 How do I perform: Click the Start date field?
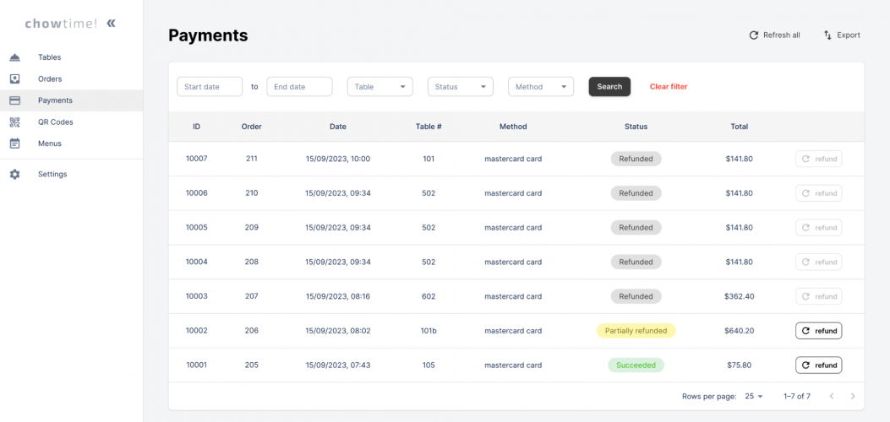click(x=210, y=87)
